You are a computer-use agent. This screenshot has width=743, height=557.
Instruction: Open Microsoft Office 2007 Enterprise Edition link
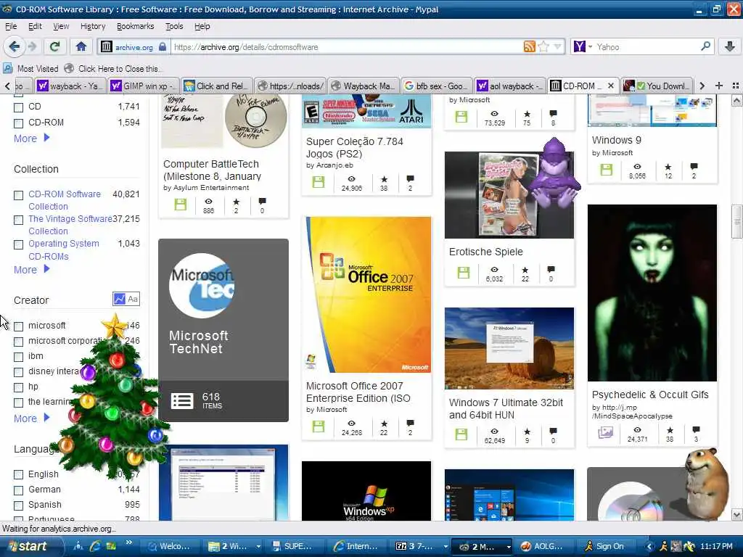[x=358, y=392]
